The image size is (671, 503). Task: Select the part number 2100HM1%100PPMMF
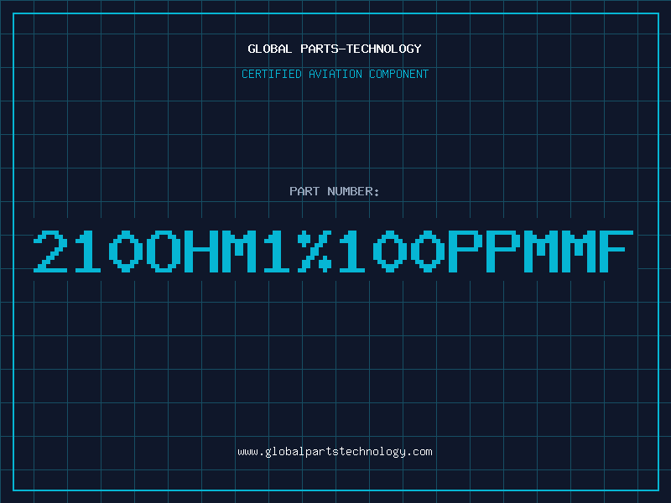click(333, 251)
